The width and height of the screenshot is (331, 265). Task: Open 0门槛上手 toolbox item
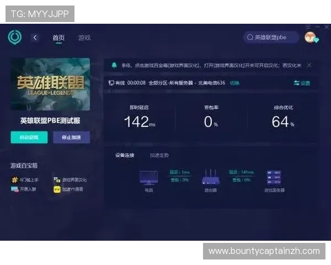pyautogui.click(x=25, y=180)
